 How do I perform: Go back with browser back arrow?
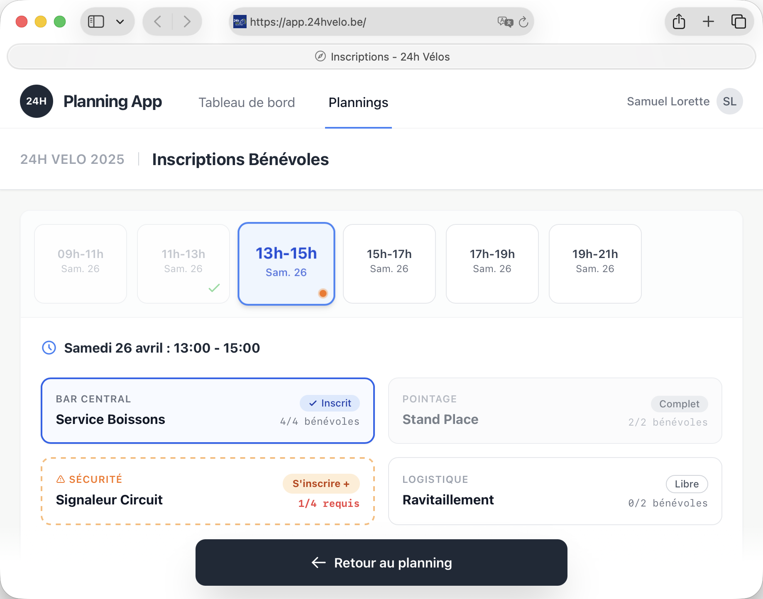(158, 22)
